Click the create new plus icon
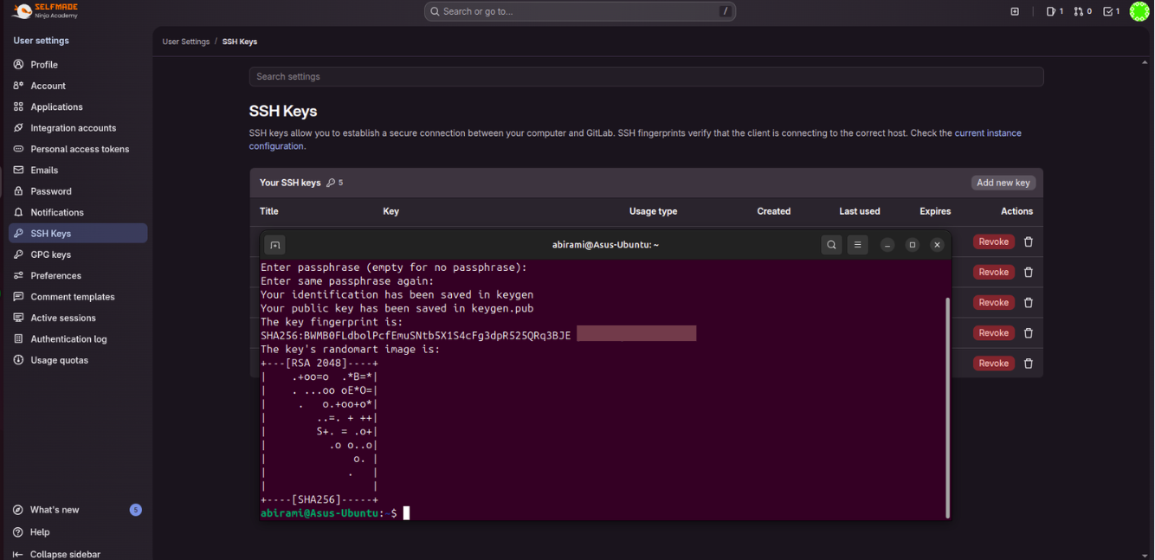Image resolution: width=1155 pixels, height=560 pixels. [x=1015, y=11]
